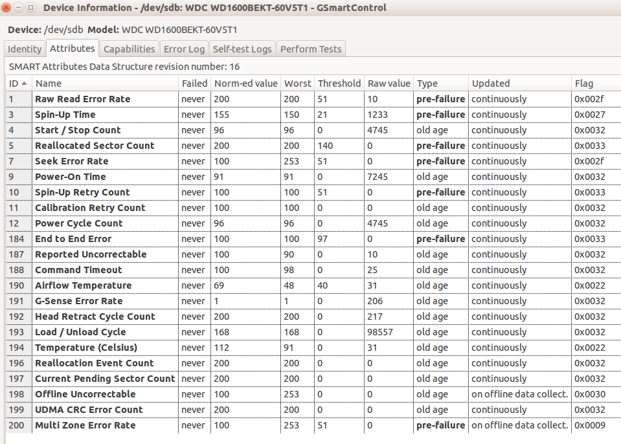Select the End to End Error row
The width and height of the screenshot is (621, 444).
[x=313, y=239]
